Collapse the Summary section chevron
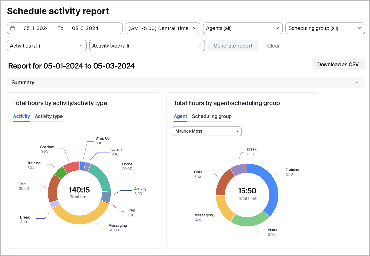The width and height of the screenshot is (370, 256). [357, 83]
